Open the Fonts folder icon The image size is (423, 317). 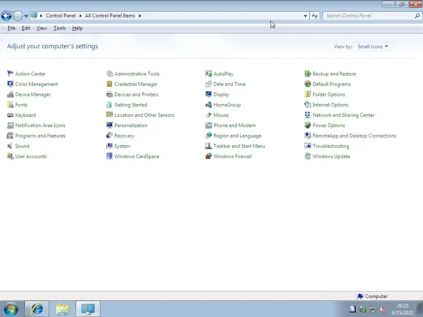(x=10, y=104)
